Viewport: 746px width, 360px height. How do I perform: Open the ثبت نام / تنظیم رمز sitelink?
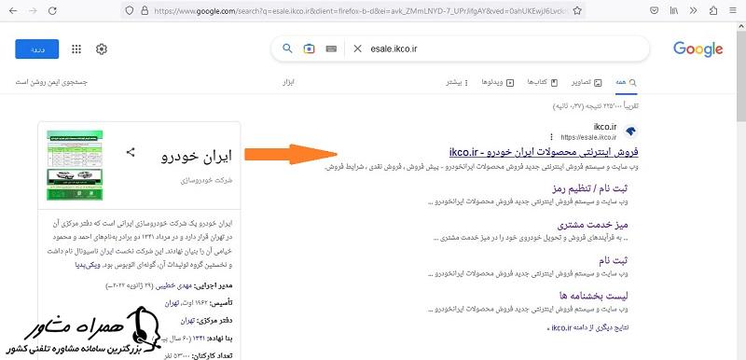click(590, 188)
